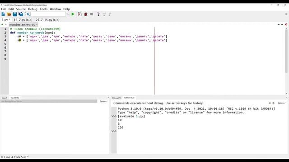The image size is (289, 162).
Task: Go back in editor history with left arrow
Action: [x=2, y=24]
